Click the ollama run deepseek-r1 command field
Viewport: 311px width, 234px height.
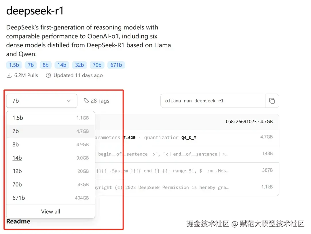click(x=213, y=101)
